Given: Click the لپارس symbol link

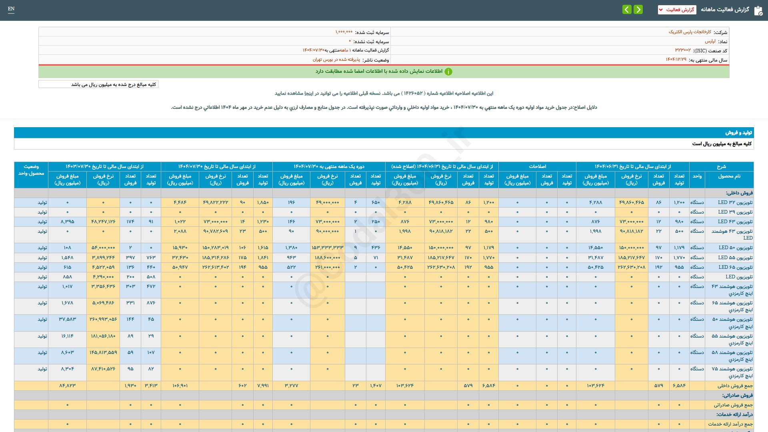Looking at the screenshot, I should coord(710,41).
